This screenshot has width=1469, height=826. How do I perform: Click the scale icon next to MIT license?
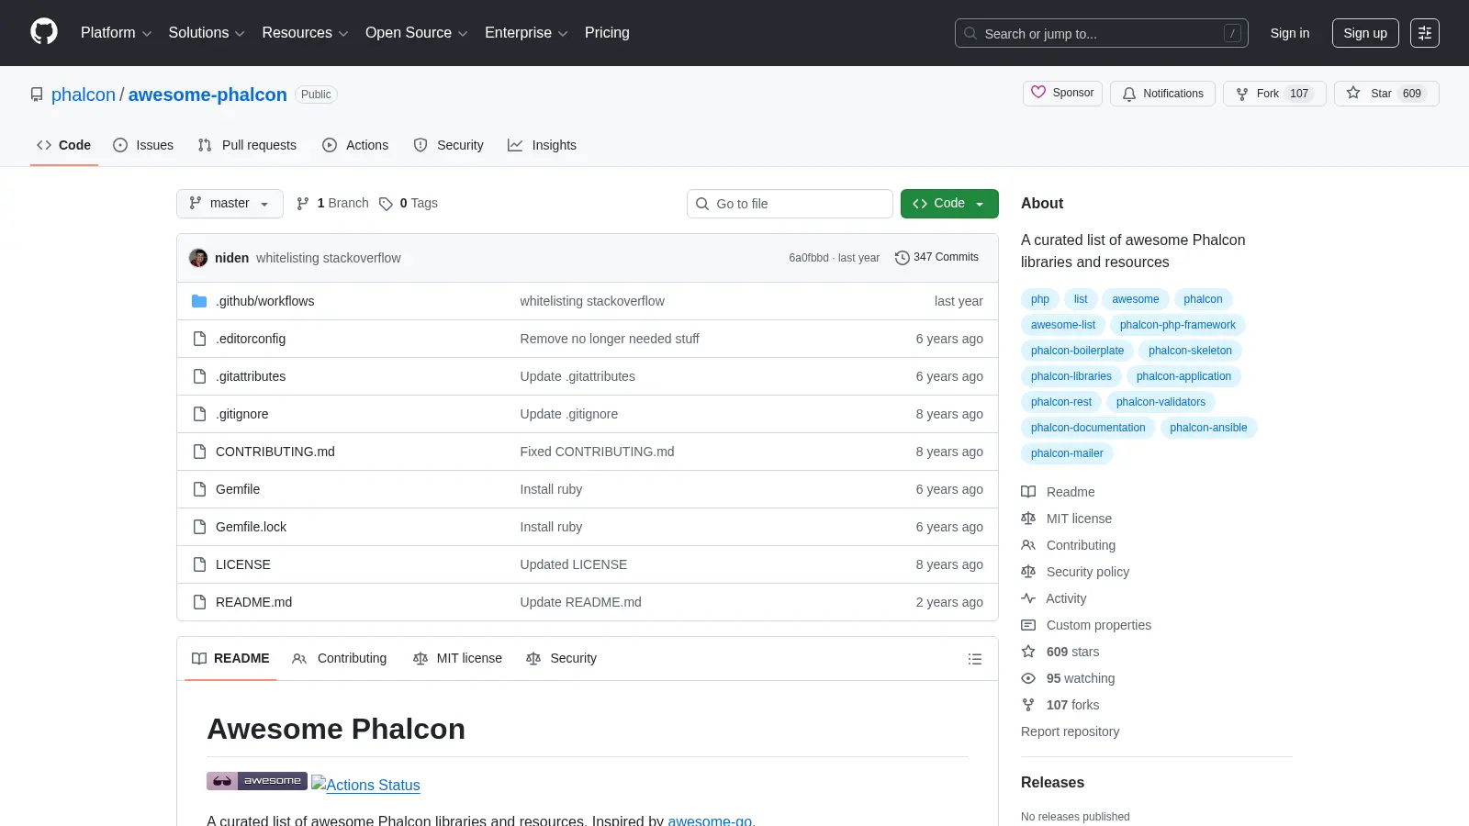[1028, 519]
